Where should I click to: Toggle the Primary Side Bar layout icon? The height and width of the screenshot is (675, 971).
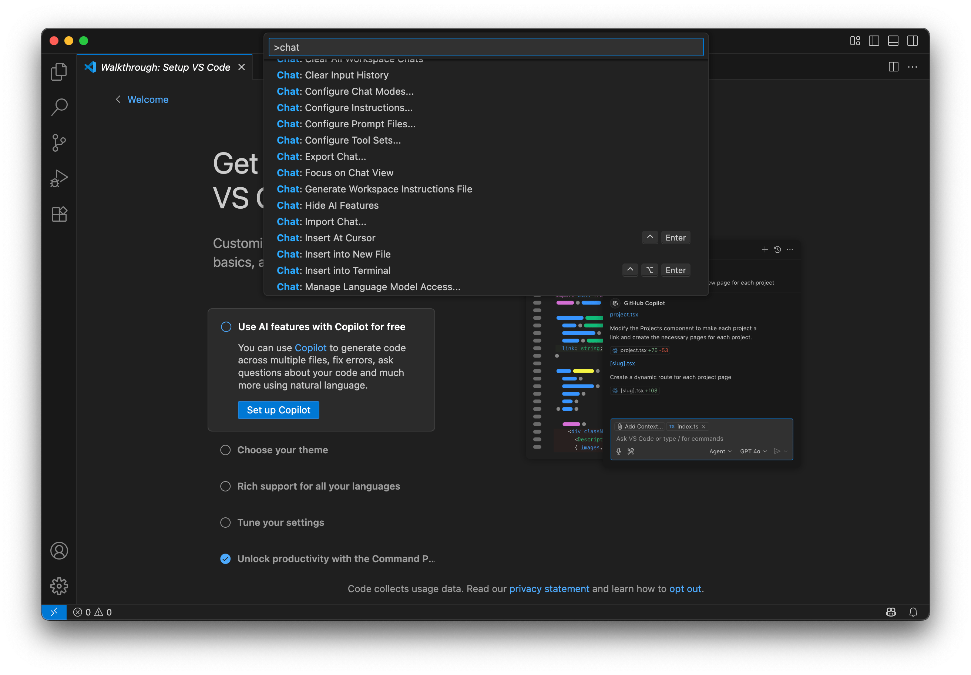coord(874,41)
